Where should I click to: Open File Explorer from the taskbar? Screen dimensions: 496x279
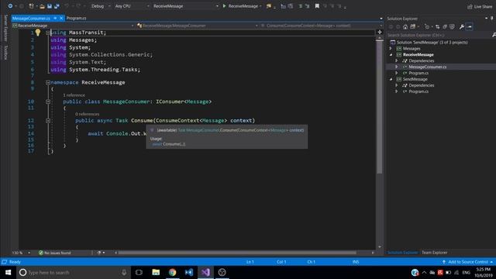pos(156,272)
